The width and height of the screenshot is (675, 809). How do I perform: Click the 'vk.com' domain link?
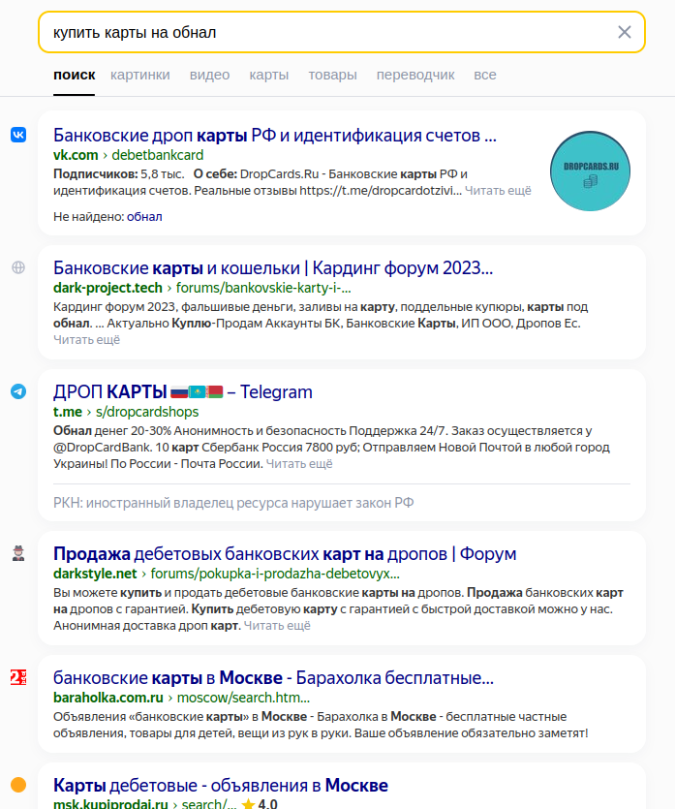[x=76, y=155]
